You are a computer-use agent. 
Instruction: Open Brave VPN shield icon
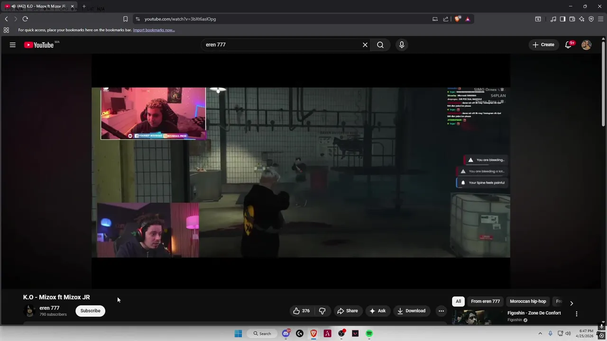click(591, 19)
